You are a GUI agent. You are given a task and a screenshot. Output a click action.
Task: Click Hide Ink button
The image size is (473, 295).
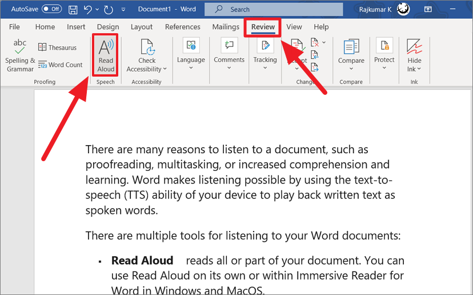point(415,55)
